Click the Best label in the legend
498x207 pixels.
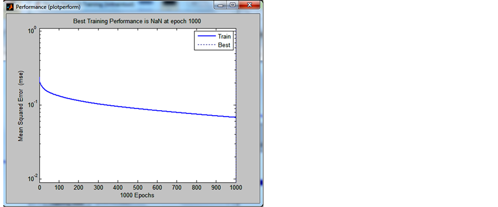coord(224,45)
